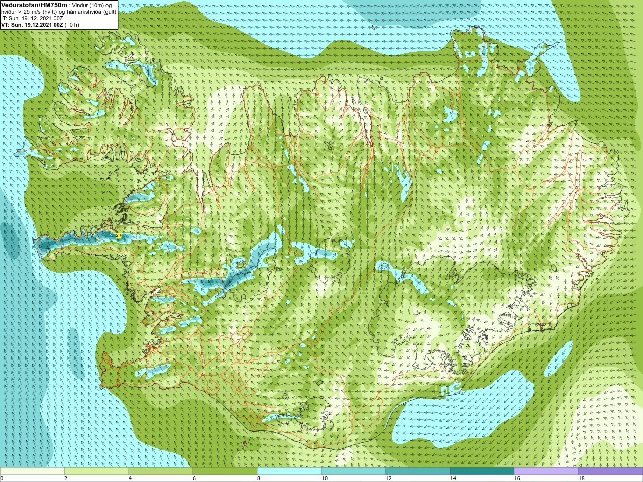This screenshot has height=482, width=643.
Task: Click the Veðurstofan/HM750m title text
Action: (35, 5)
